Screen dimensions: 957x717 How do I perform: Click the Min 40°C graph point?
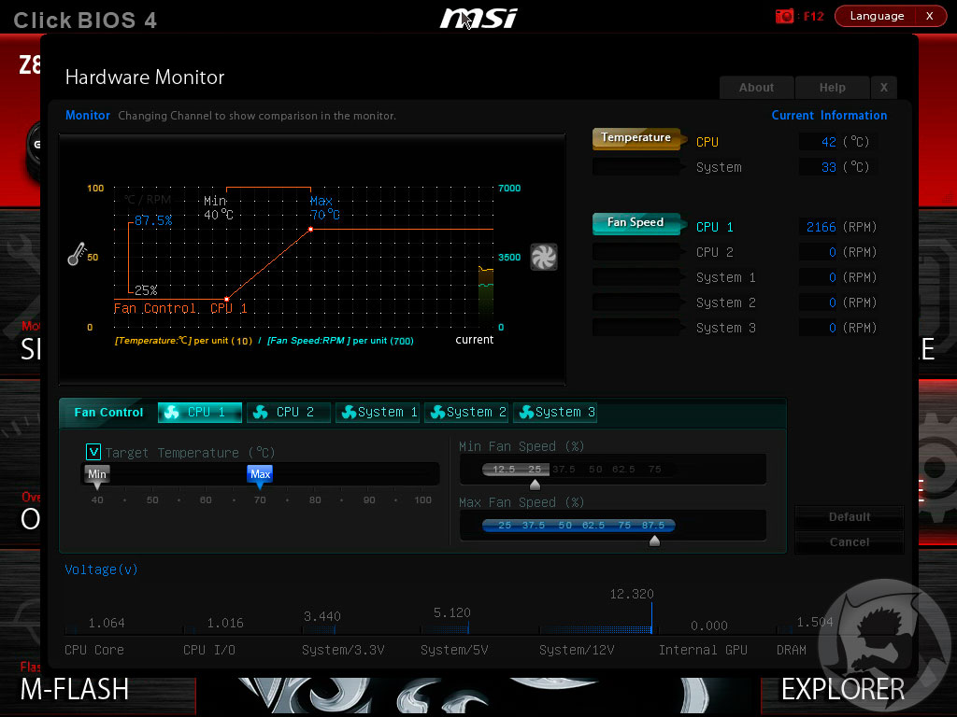[226, 299]
